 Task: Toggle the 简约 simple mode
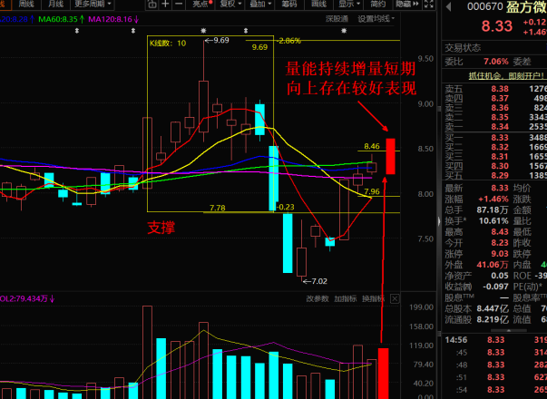377,5
